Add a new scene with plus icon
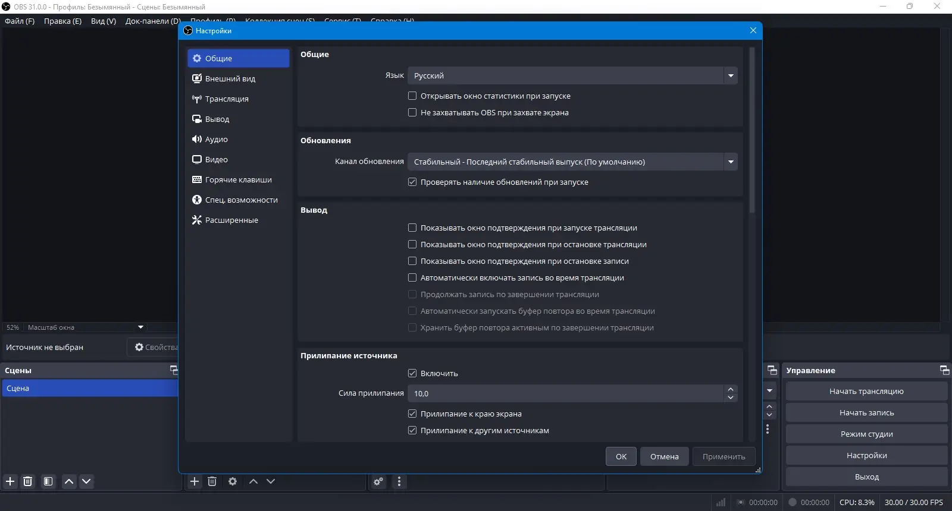The image size is (952, 511). [10, 481]
